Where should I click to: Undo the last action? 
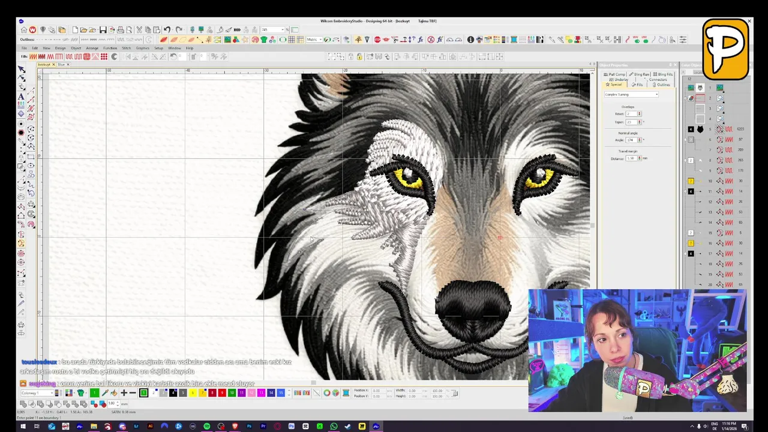pos(167,30)
